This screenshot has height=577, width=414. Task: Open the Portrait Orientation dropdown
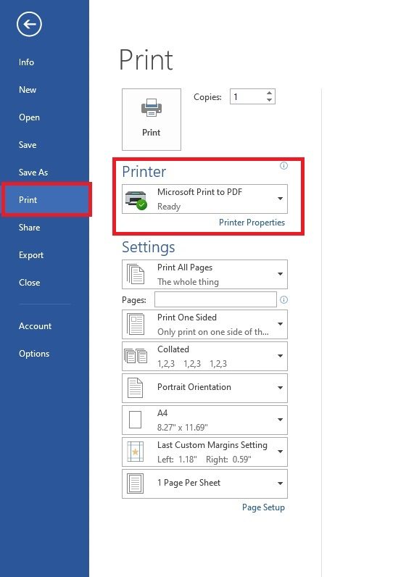coord(280,388)
